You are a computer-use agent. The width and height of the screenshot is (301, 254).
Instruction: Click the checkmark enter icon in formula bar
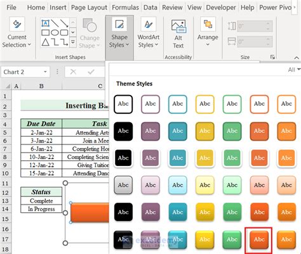point(91,72)
